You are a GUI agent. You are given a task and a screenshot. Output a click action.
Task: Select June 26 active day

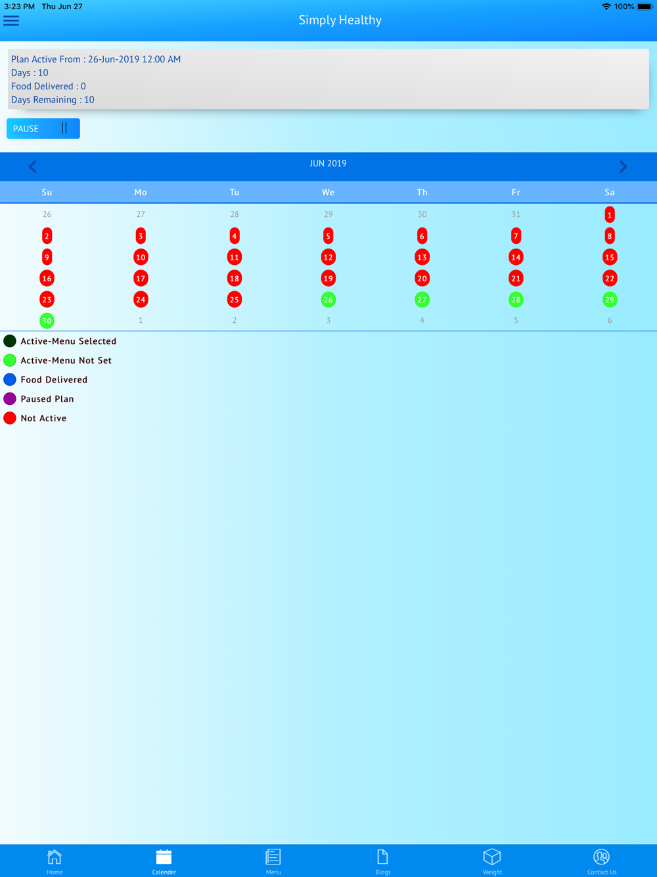click(328, 300)
